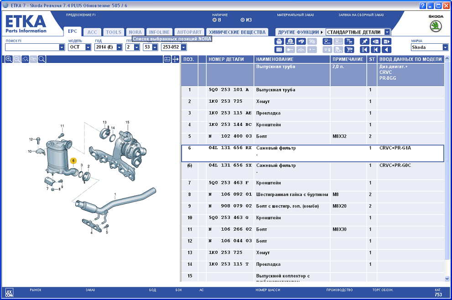
Task: Select the 04L 131 656 RX Сажевый фильтр row
Action: 312,153
